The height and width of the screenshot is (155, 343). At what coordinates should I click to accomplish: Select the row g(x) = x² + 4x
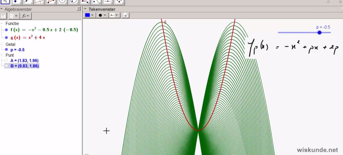(x=28, y=38)
